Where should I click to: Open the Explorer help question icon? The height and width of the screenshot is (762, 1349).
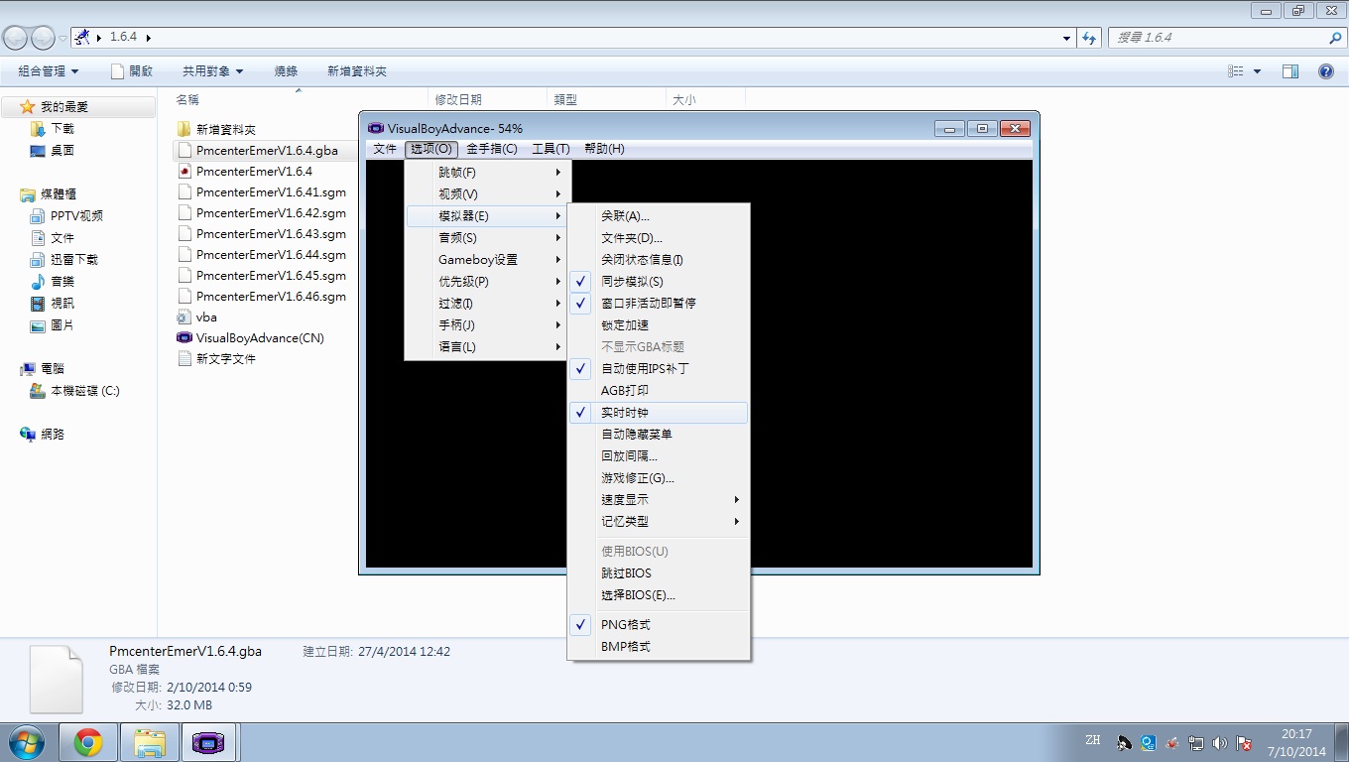pos(1325,71)
